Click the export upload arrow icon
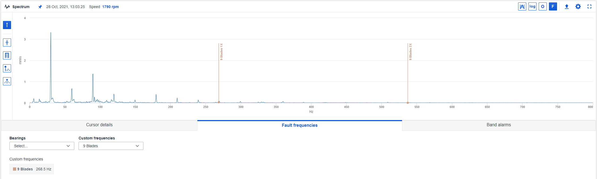This screenshot has height=179, width=597. (567, 7)
